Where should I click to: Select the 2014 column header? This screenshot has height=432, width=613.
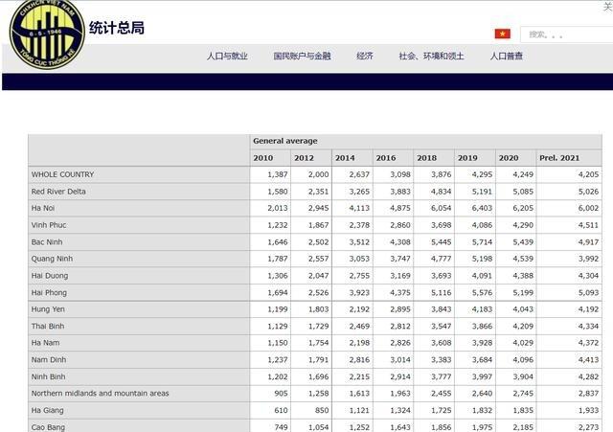pyautogui.click(x=352, y=158)
